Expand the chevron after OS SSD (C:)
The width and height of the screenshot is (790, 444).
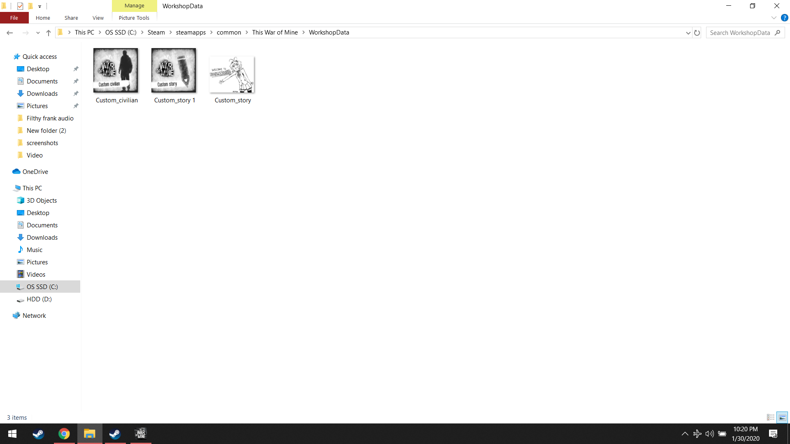click(x=142, y=32)
